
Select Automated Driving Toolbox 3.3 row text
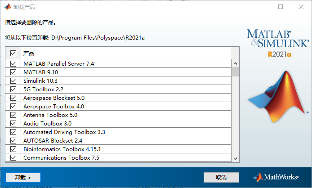[64, 132]
